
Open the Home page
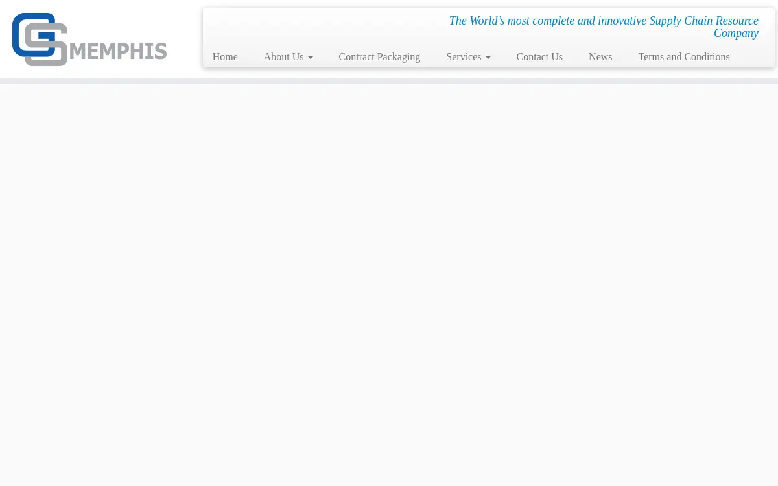[x=225, y=57]
